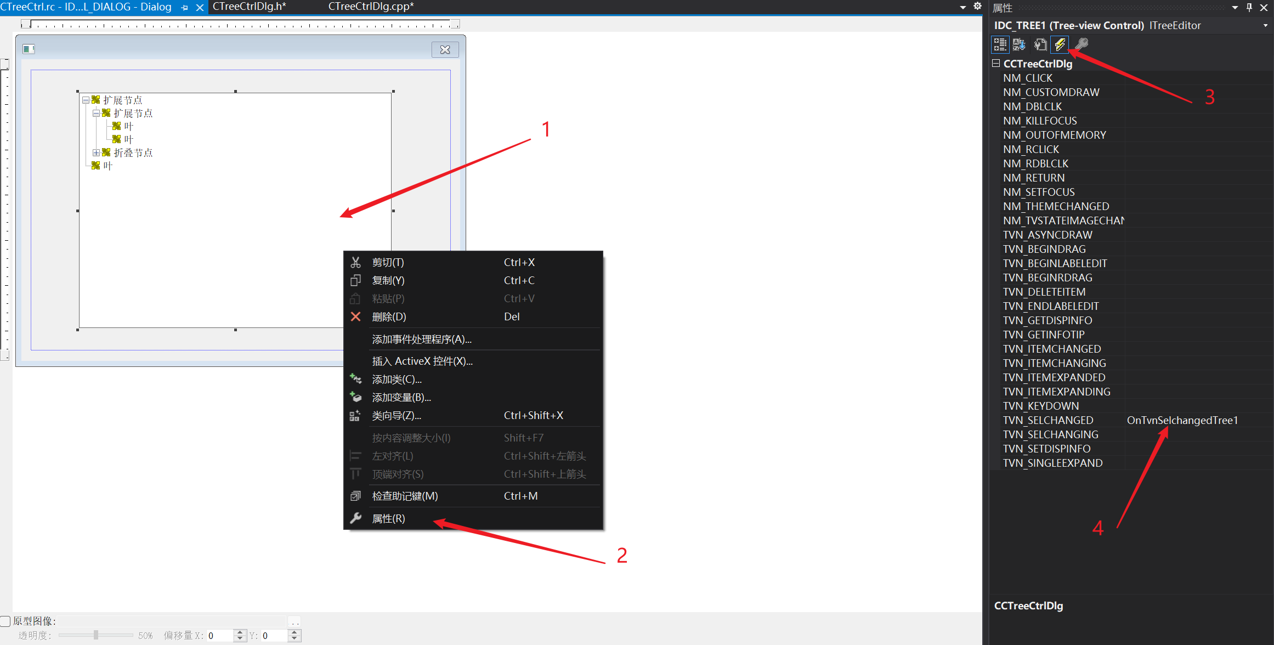Image resolution: width=1274 pixels, height=645 pixels.
Task: Collapse the CCTreeCtrlDlg category in Properties
Action: tap(996, 64)
